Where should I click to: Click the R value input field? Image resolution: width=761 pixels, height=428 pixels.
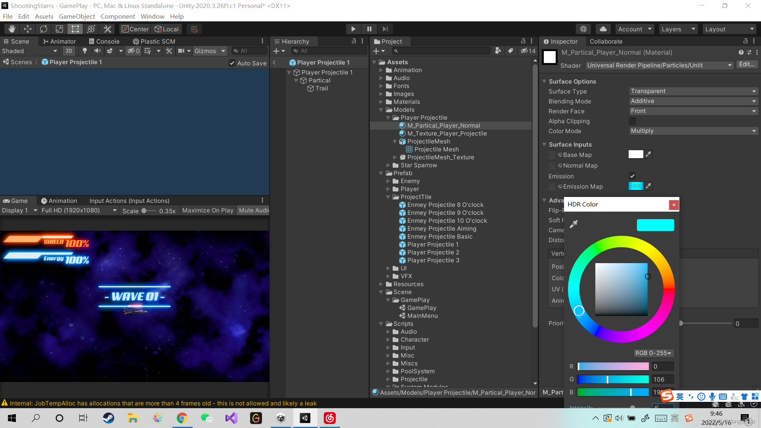click(663, 367)
